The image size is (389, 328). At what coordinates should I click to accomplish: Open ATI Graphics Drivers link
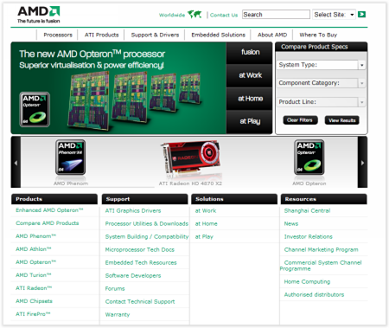pyautogui.click(x=133, y=210)
